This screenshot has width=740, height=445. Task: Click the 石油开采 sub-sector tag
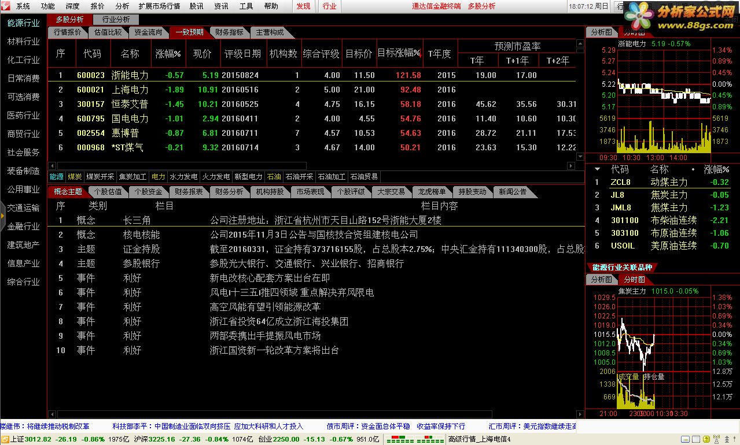click(x=299, y=177)
